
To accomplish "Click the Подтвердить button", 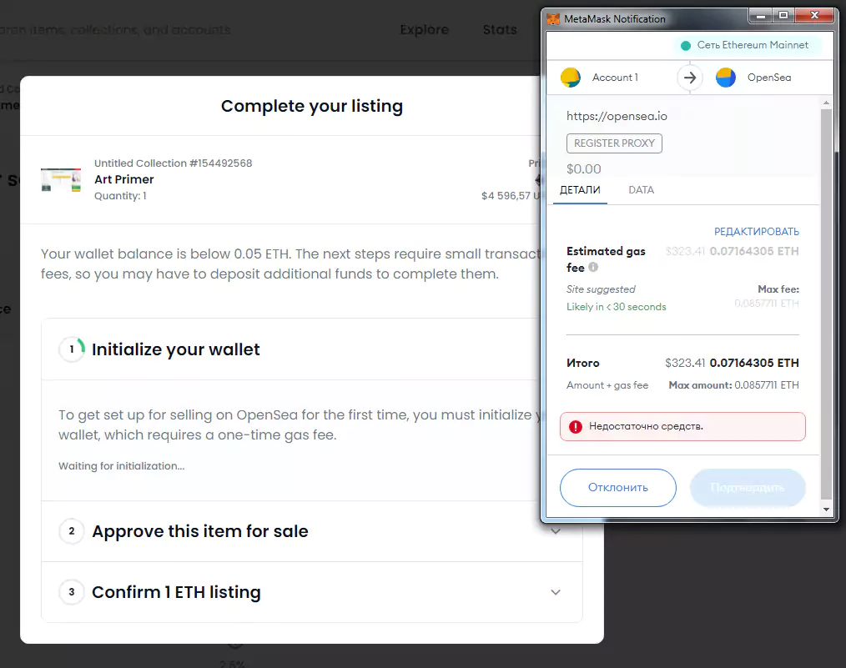I will tap(748, 487).
